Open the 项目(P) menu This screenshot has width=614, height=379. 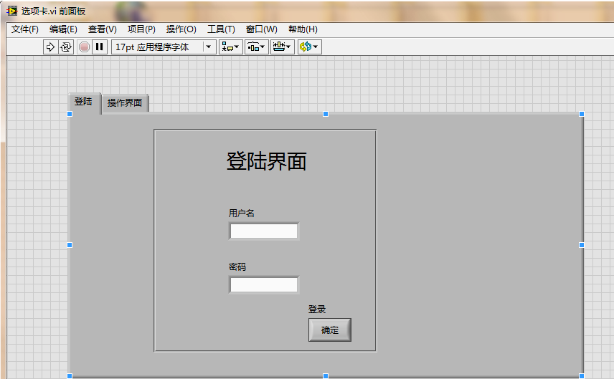tap(141, 29)
